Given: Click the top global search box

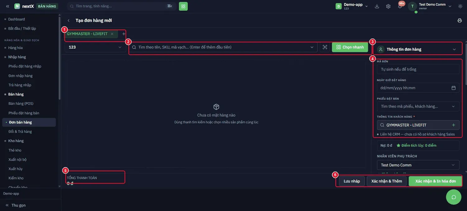Looking at the screenshot, I should pos(121,6).
